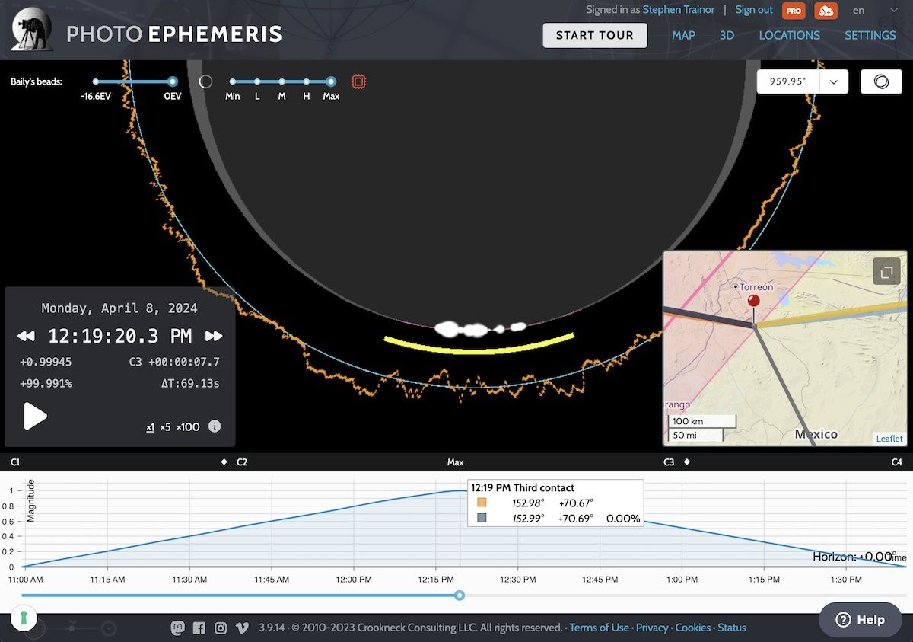913x642 pixels.
Task: Open the Instagram social link icon
Action: [x=221, y=628]
